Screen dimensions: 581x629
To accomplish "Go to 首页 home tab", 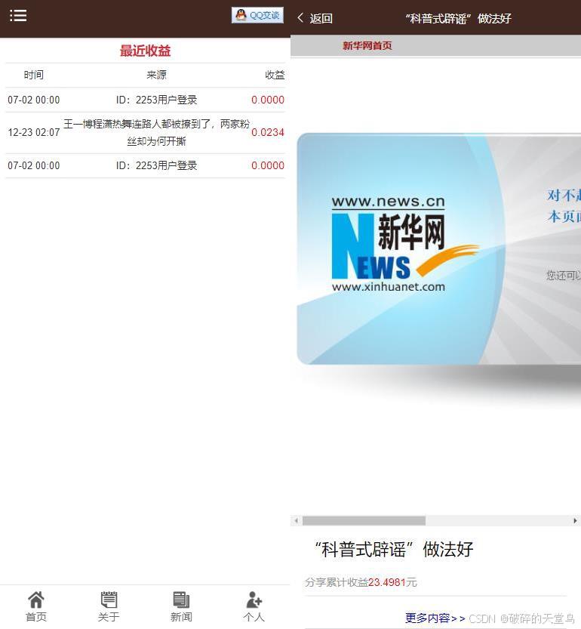I will coord(36,606).
